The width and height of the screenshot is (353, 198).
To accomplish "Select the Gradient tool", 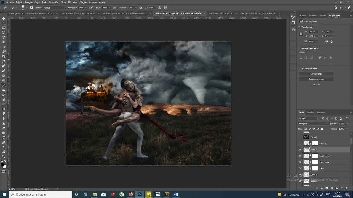I will [x=4, y=109].
